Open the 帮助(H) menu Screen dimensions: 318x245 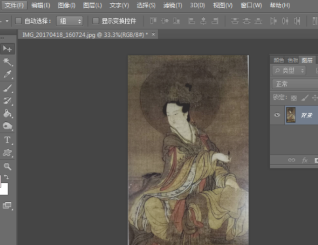click(280, 5)
